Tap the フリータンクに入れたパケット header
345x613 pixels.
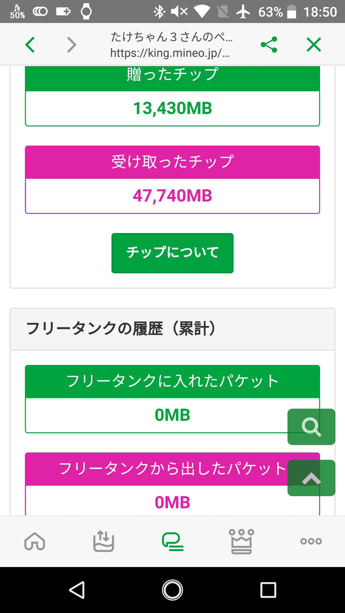pyautogui.click(x=172, y=381)
